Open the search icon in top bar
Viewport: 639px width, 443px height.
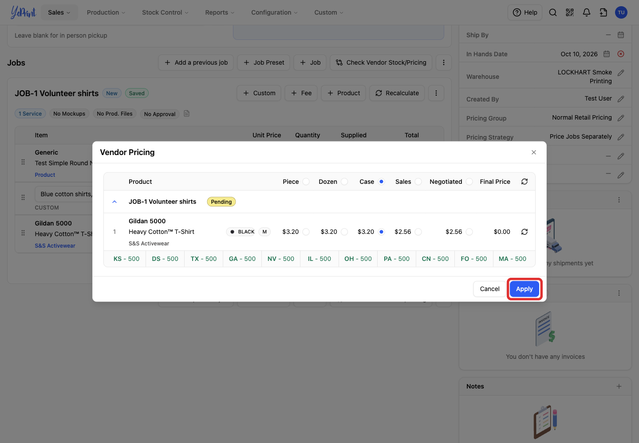pos(553,12)
